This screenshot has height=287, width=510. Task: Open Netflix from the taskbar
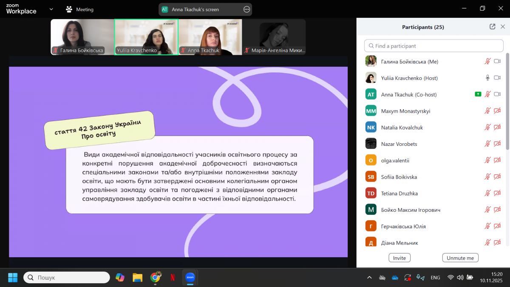pos(173,278)
